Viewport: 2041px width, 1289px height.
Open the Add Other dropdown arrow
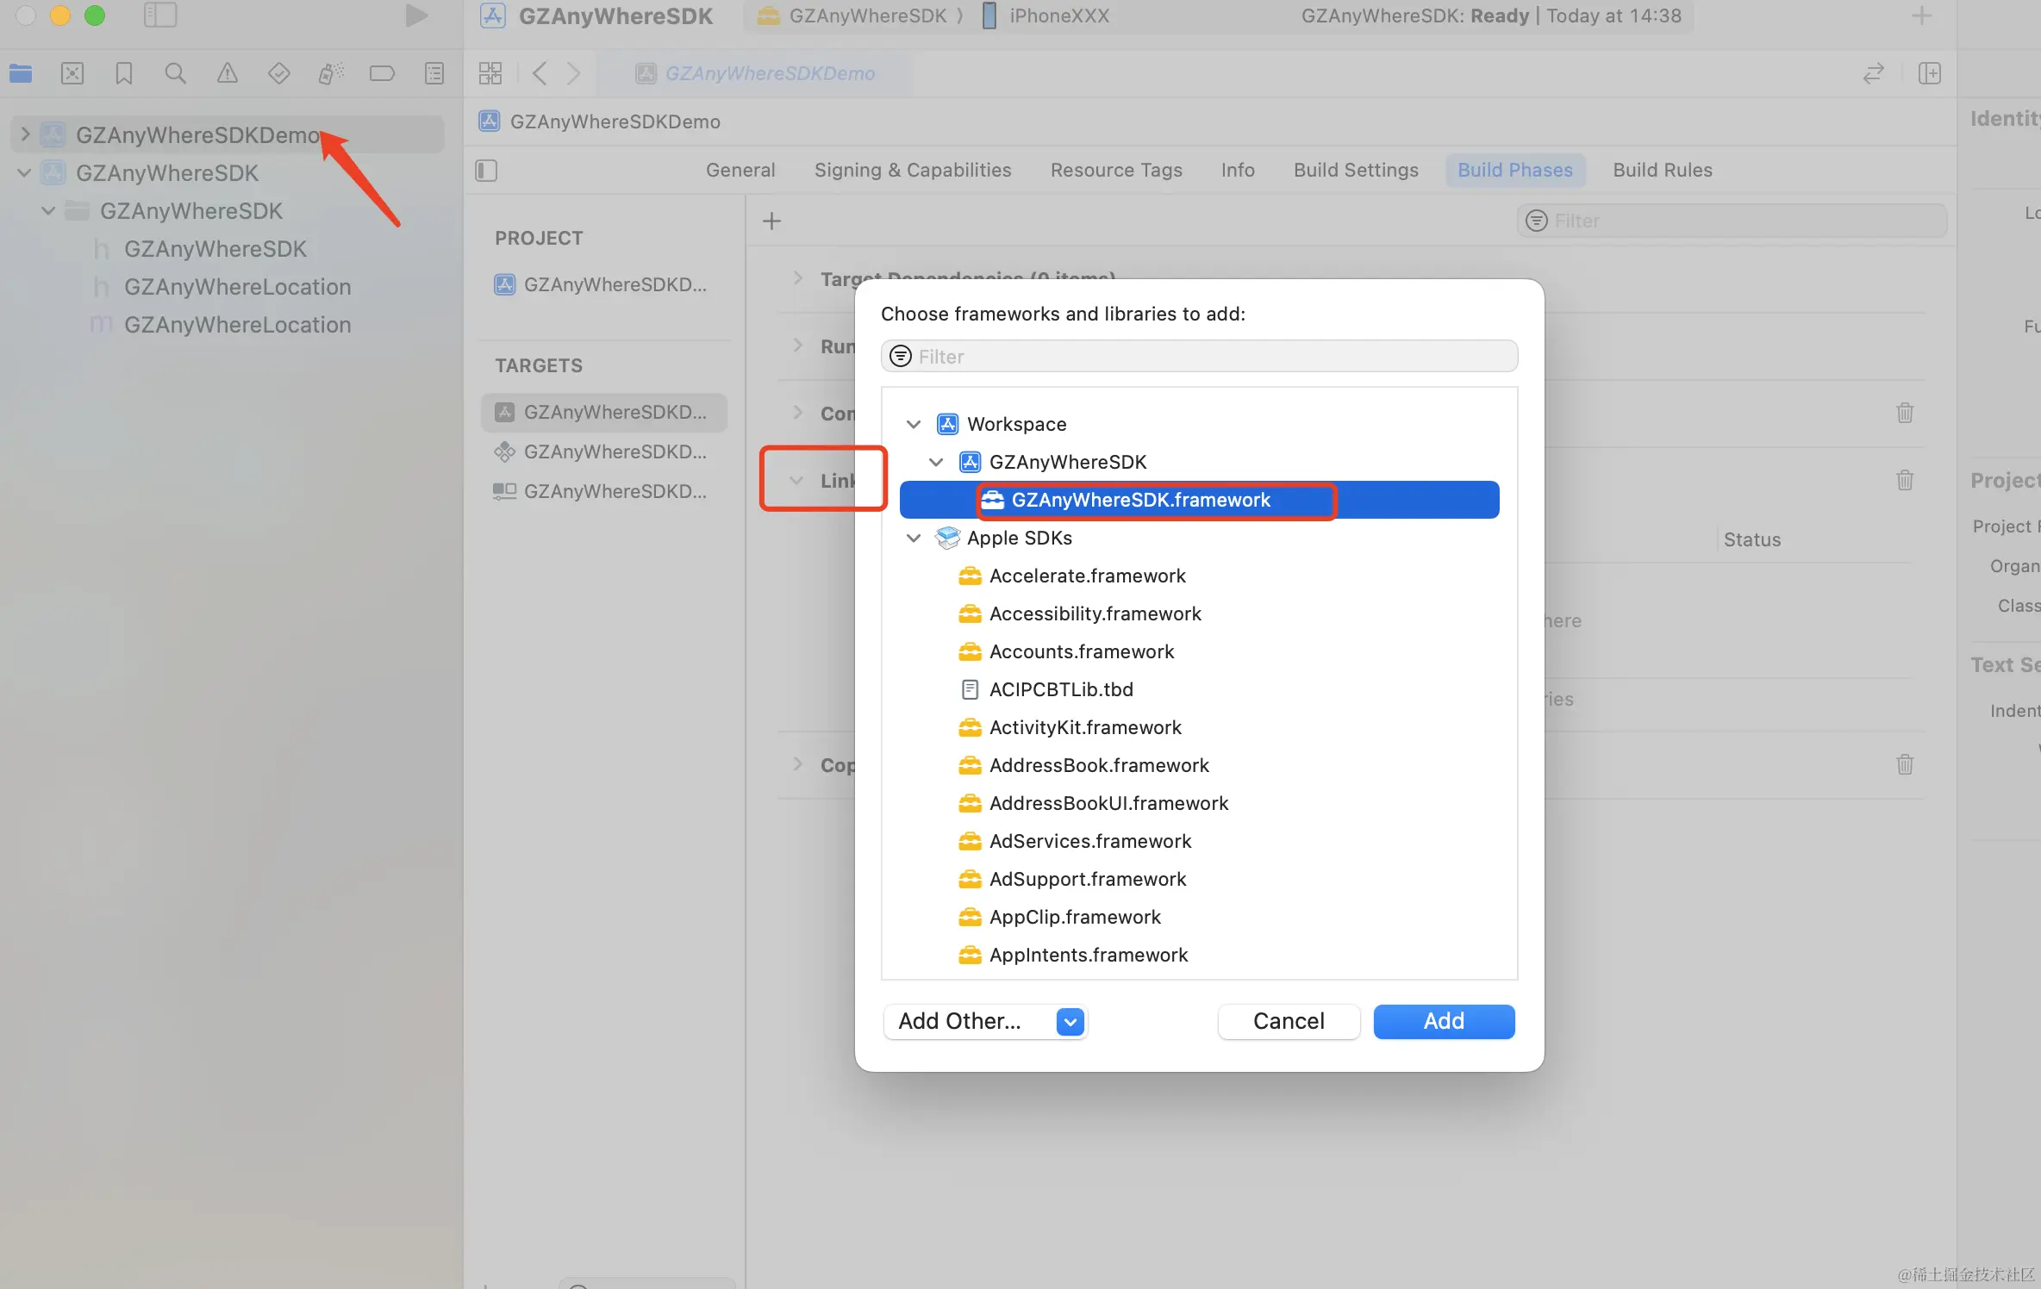(x=1070, y=1022)
